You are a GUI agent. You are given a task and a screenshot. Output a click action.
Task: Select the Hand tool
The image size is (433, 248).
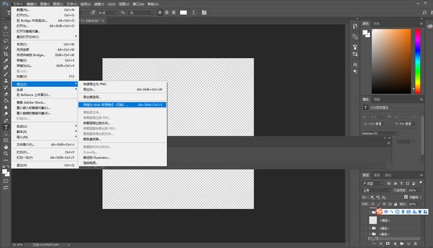[x=6, y=147]
